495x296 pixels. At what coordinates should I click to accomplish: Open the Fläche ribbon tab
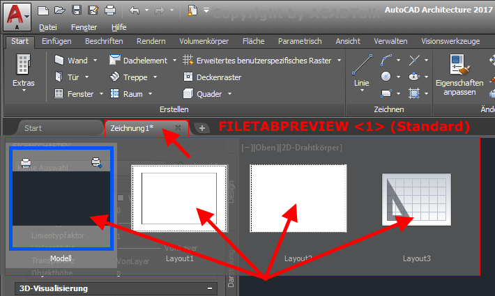[x=254, y=41]
